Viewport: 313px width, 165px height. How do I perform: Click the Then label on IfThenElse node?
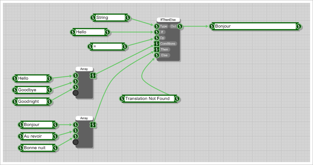[164, 50]
